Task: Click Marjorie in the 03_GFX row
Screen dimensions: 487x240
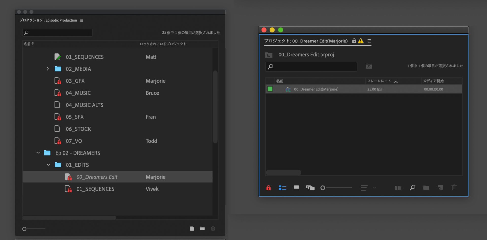Action: [155, 81]
